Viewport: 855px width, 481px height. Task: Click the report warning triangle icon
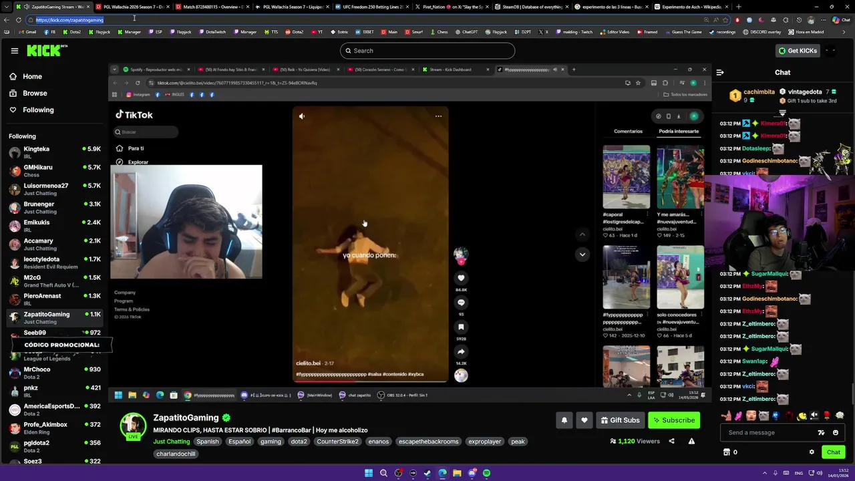click(691, 441)
